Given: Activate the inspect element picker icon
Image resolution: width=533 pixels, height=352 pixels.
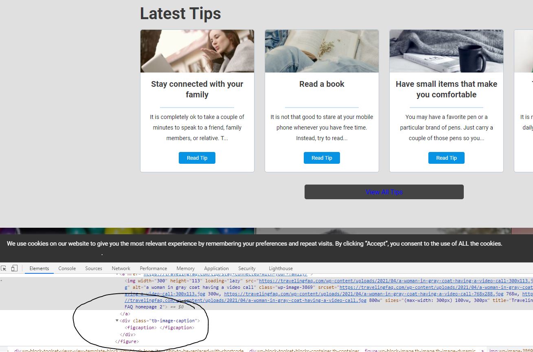Looking at the screenshot, I should tap(4, 268).
